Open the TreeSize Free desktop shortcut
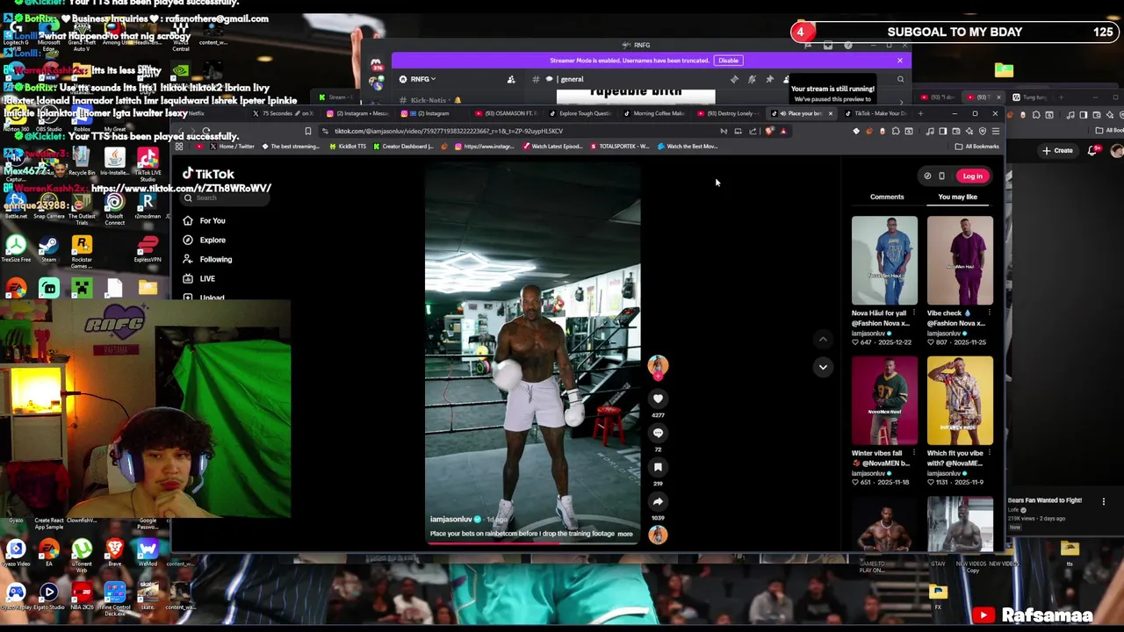Viewport: 1124px width, 632px height. [15, 248]
